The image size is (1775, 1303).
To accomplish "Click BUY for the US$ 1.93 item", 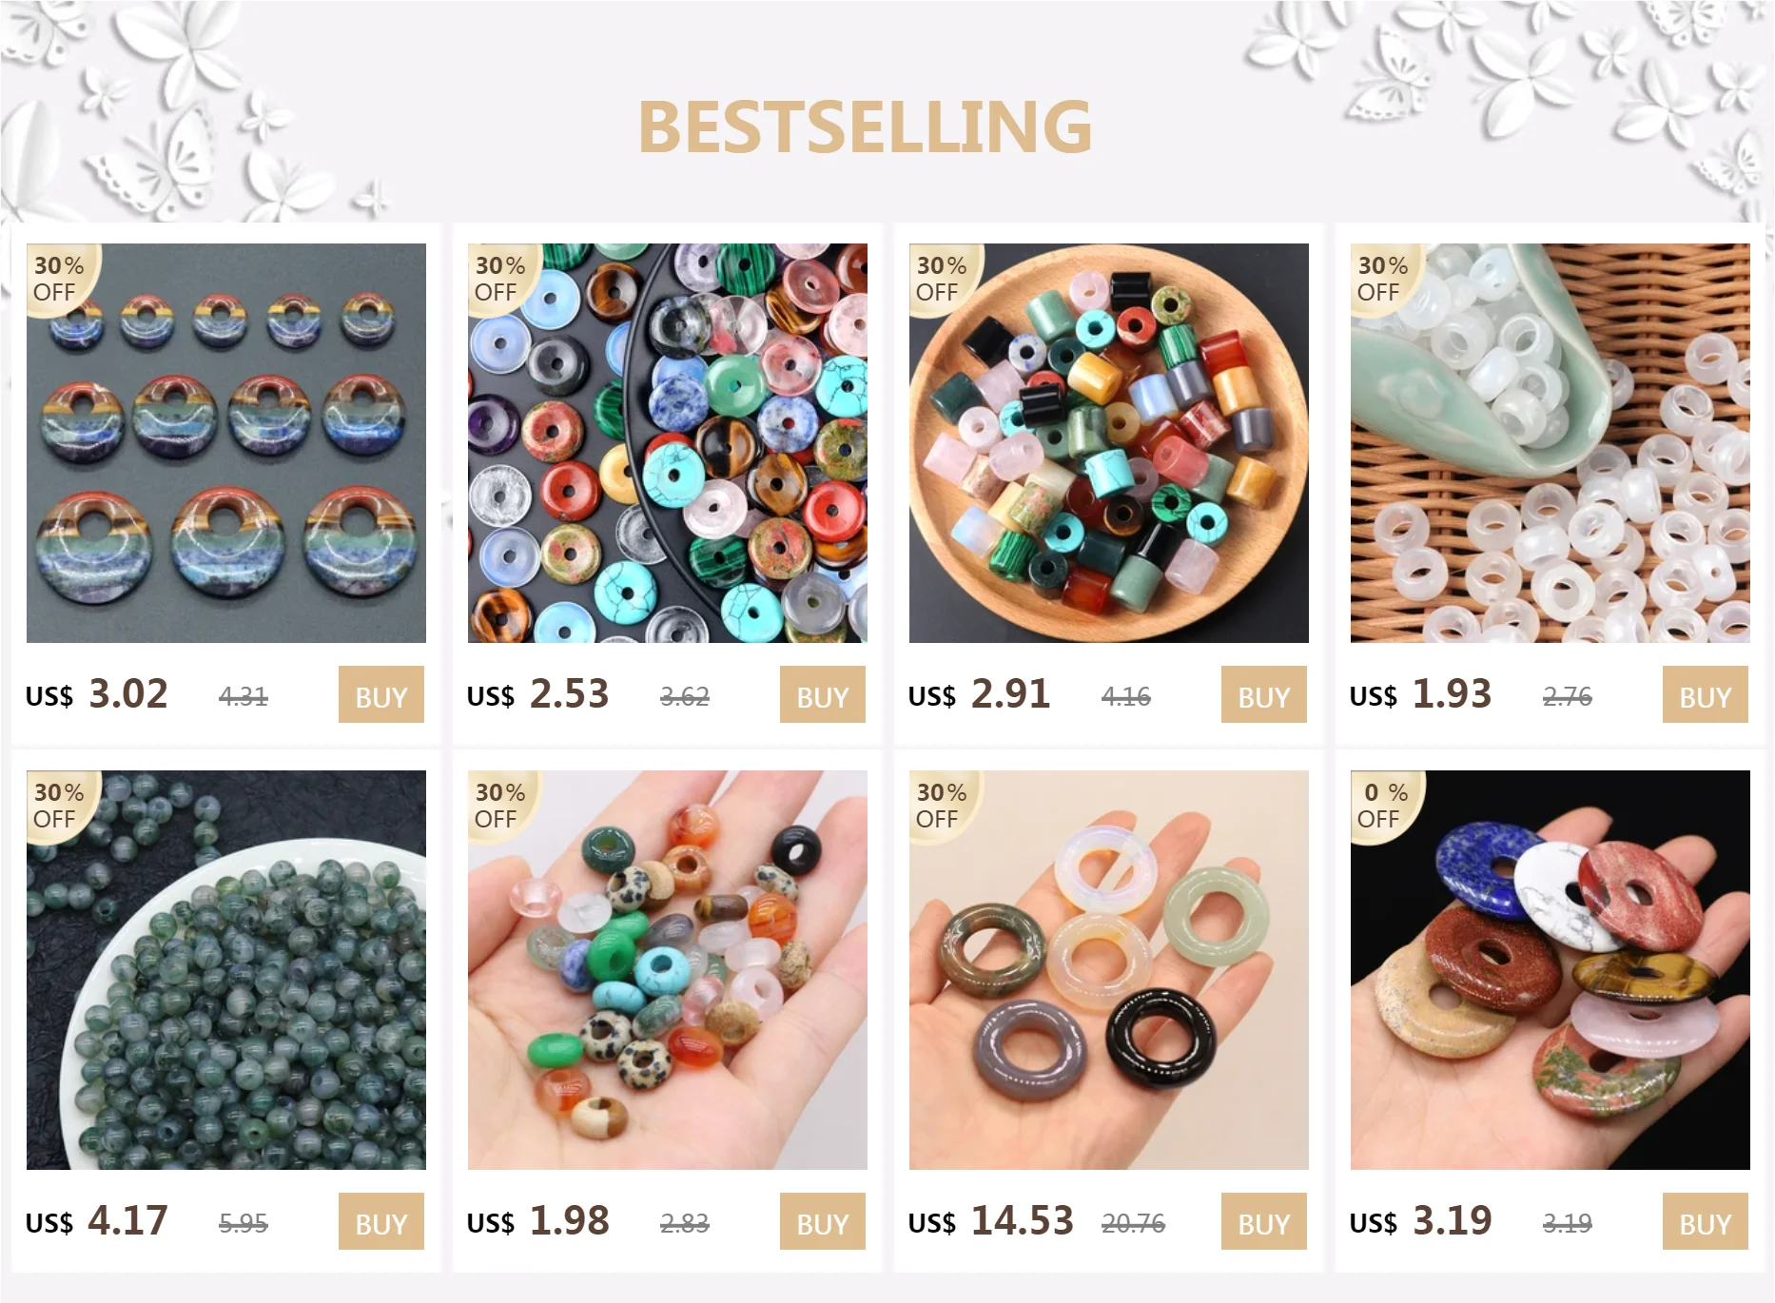I will (1706, 695).
